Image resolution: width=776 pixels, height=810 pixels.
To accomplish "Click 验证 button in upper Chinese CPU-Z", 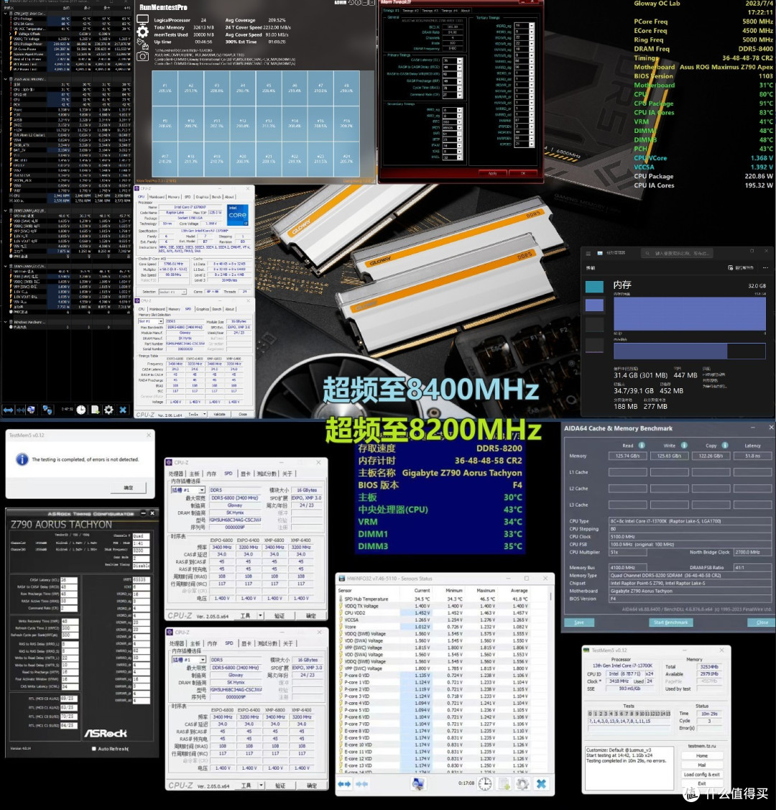I will click(x=280, y=615).
